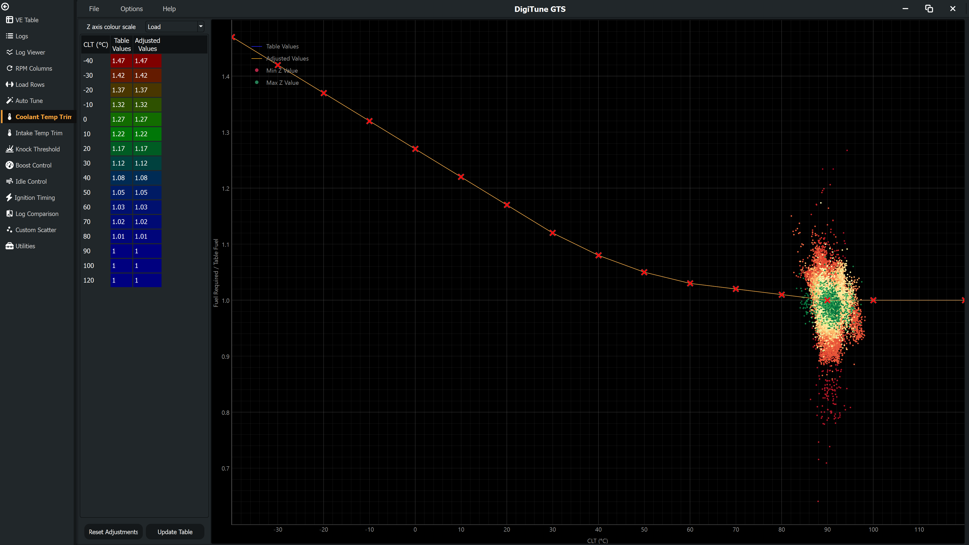
Task: Open Ignition Timing lightning icon
Action: click(x=9, y=198)
